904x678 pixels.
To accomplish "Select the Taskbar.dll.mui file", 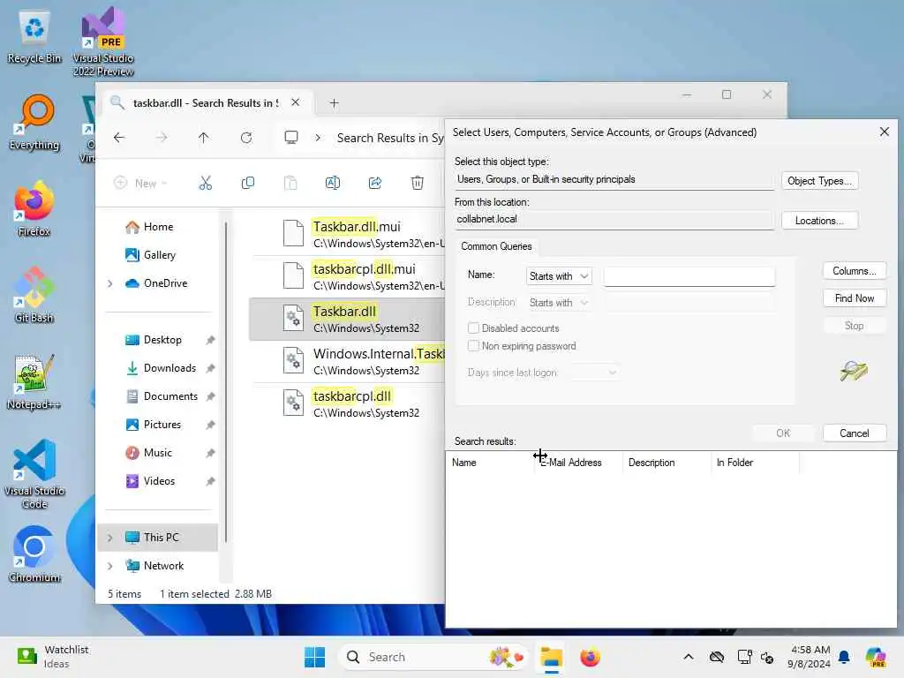I will (347, 234).
